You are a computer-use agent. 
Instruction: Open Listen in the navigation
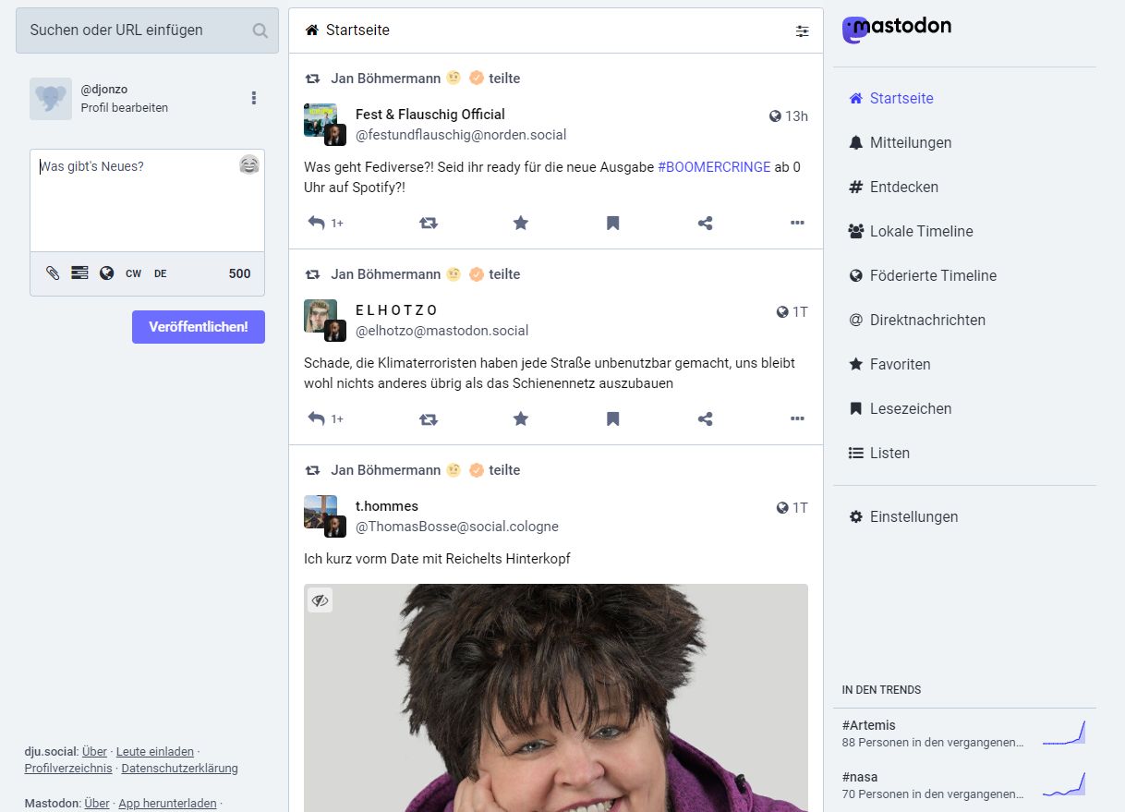pyautogui.click(x=878, y=453)
